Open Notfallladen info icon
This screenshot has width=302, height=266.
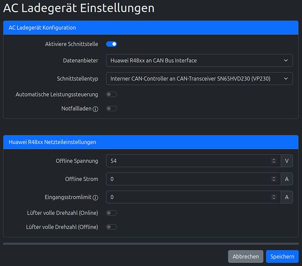pyautogui.click(x=96, y=109)
